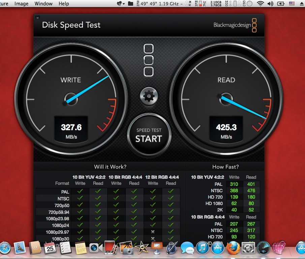Click the 720p59.94 format row label

tap(59, 212)
